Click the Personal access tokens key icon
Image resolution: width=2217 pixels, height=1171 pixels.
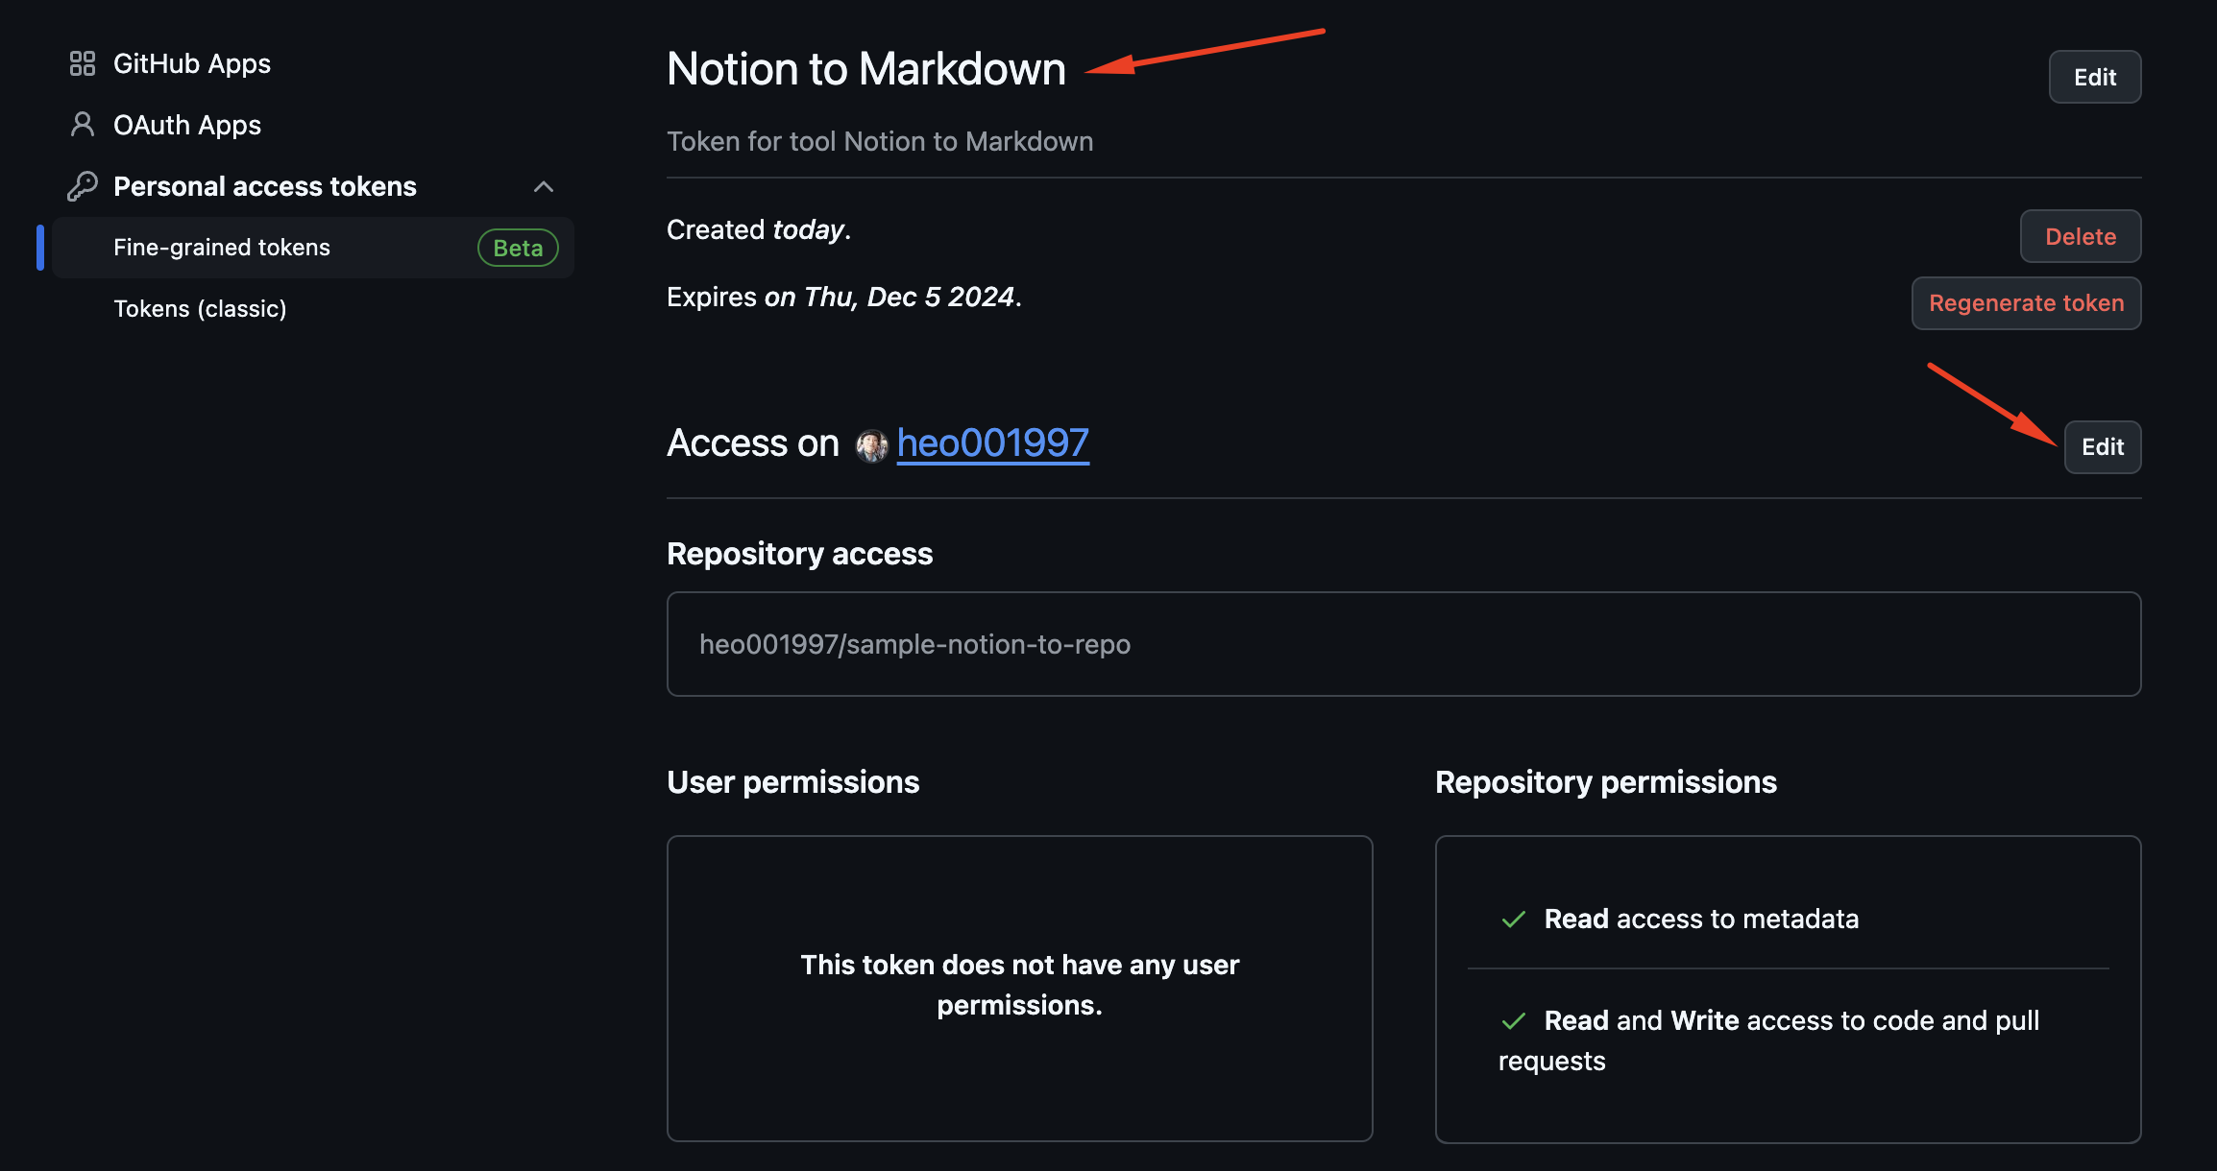[x=83, y=186]
